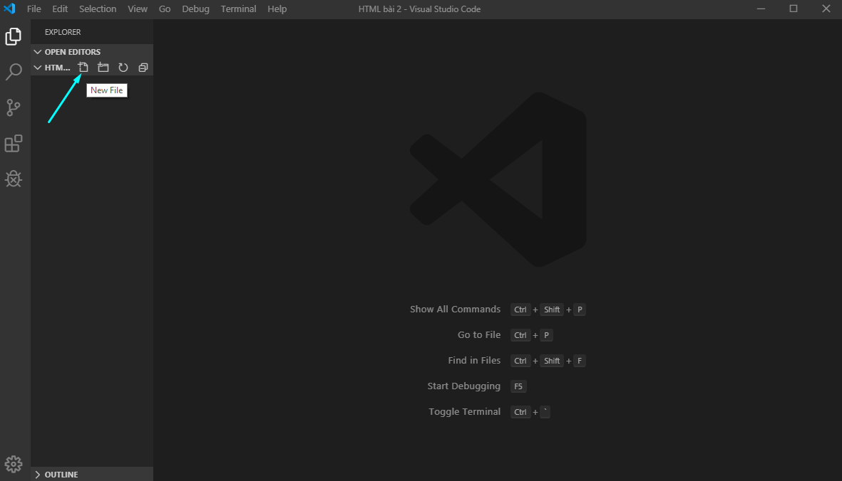Image resolution: width=842 pixels, height=481 pixels.
Task: Click the F5 key hint
Action: click(x=518, y=386)
